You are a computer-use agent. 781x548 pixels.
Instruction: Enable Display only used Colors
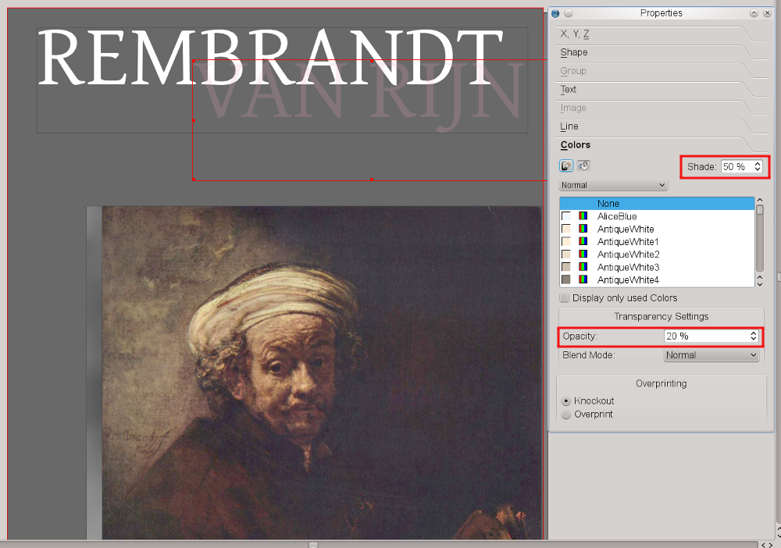coord(565,298)
